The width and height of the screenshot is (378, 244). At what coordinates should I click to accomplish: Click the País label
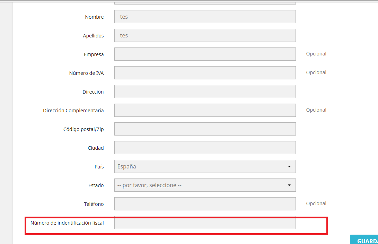coord(99,167)
